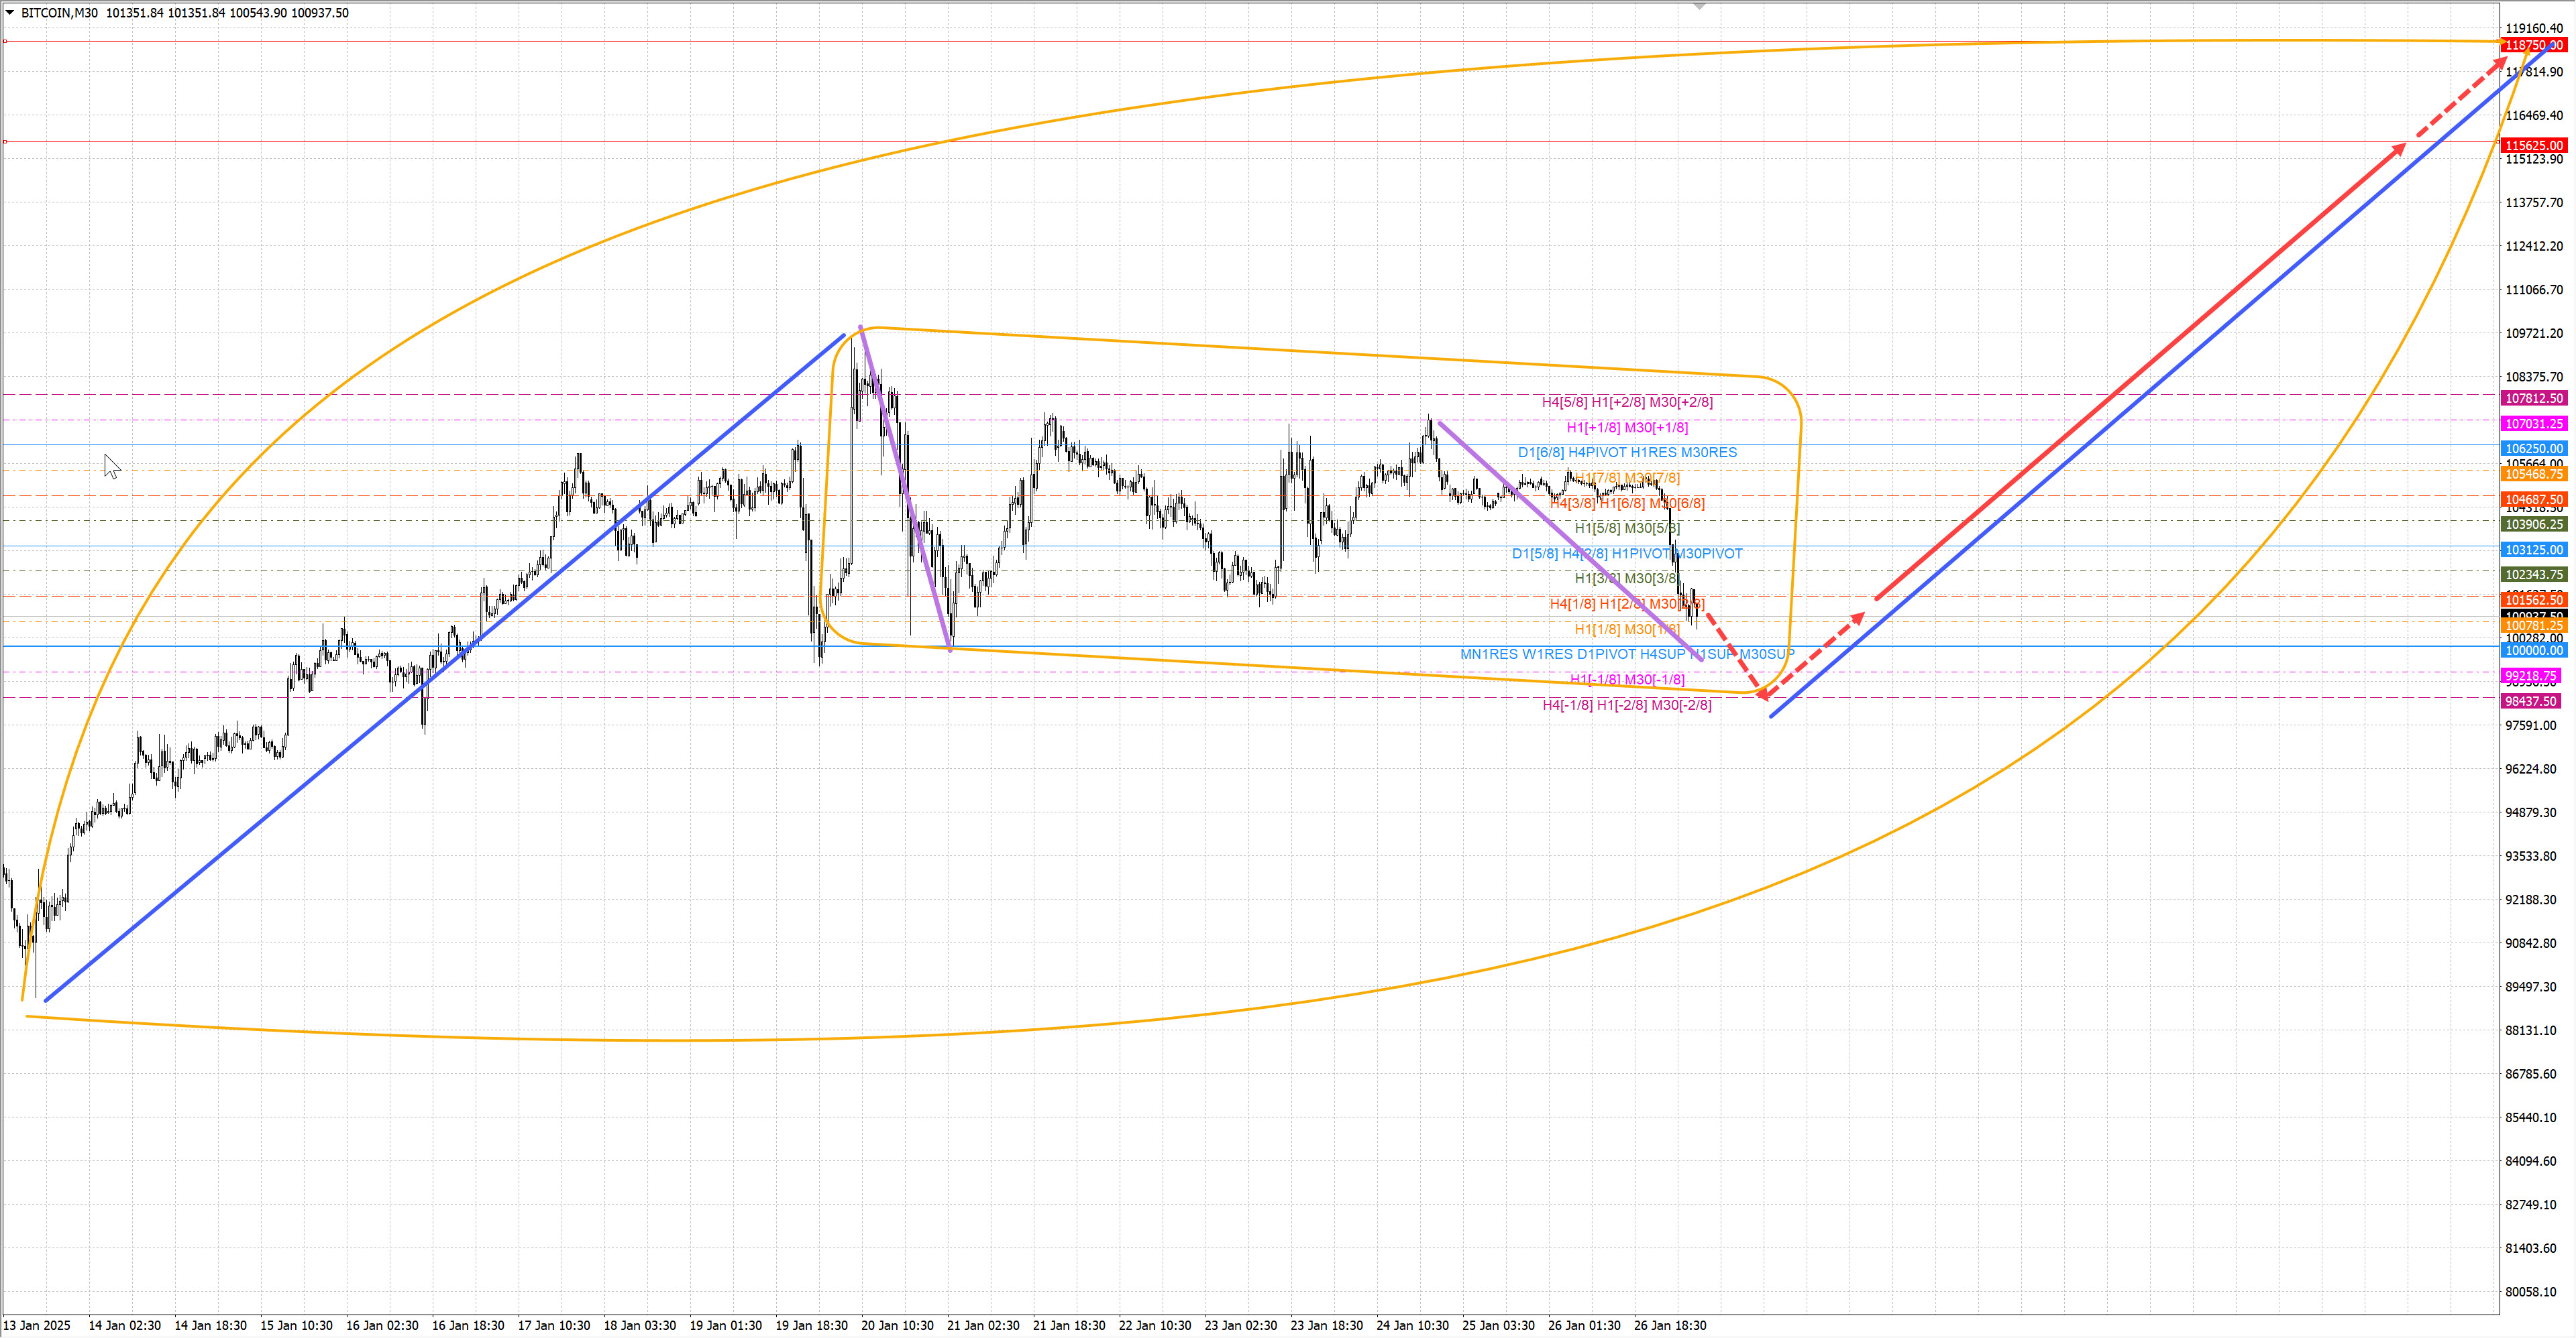
Task: Click the '20 Jan 10:30' time axis label
Action: [897, 1325]
